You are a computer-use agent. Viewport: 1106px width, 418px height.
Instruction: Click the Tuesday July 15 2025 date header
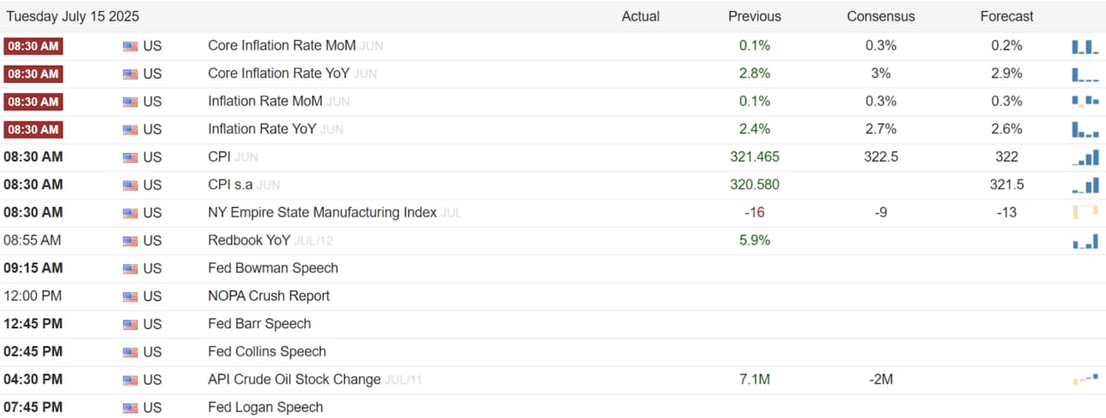tap(73, 16)
